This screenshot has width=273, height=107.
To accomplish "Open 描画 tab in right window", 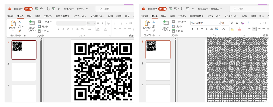I will [x=172, y=16].
